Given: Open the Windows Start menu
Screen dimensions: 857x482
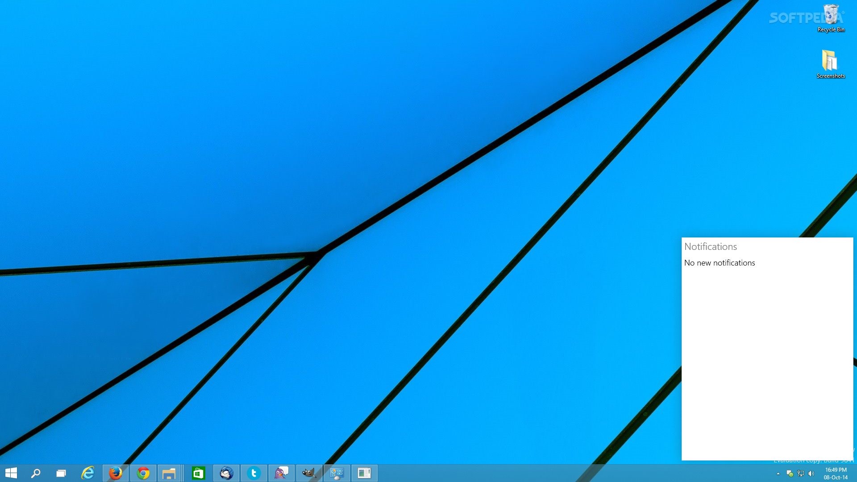Looking at the screenshot, I should tap(11, 473).
